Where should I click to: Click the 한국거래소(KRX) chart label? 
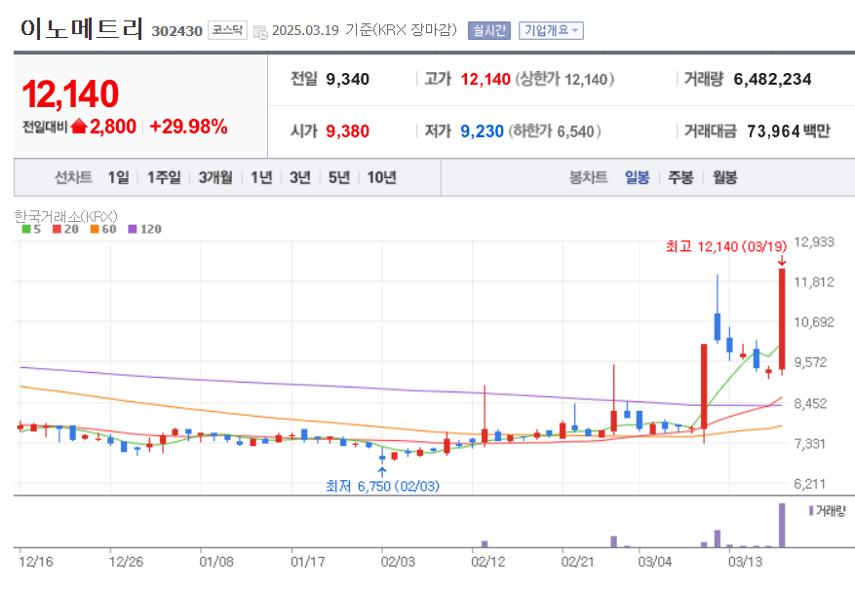(66, 216)
